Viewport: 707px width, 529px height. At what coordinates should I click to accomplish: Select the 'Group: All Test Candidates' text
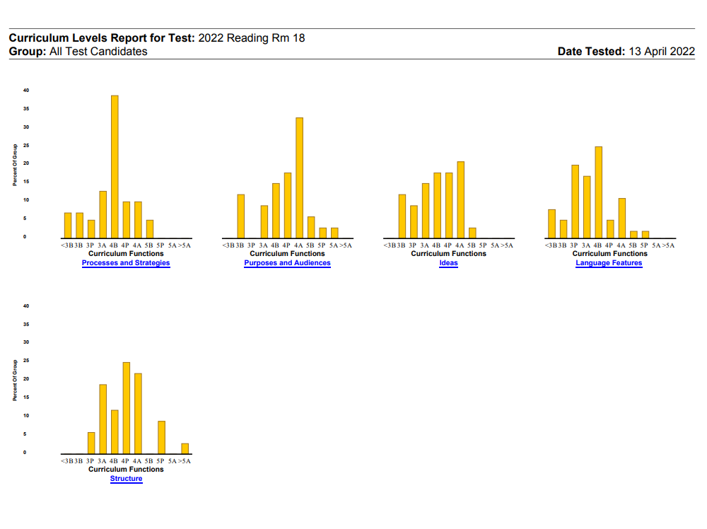(78, 52)
